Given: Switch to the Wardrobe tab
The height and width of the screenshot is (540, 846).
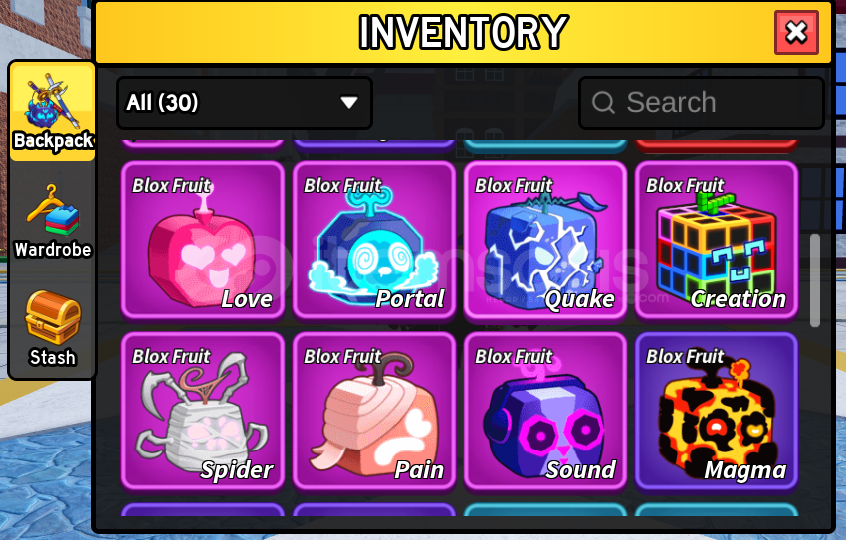Looking at the screenshot, I should [53, 221].
